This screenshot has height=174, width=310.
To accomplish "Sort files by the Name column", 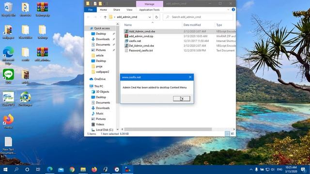I will [128, 25].
